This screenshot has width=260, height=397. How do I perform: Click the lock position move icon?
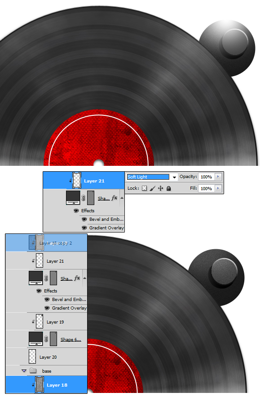[160, 188]
